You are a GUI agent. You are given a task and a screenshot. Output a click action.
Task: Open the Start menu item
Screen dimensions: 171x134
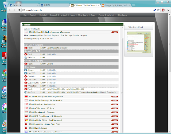25,15
